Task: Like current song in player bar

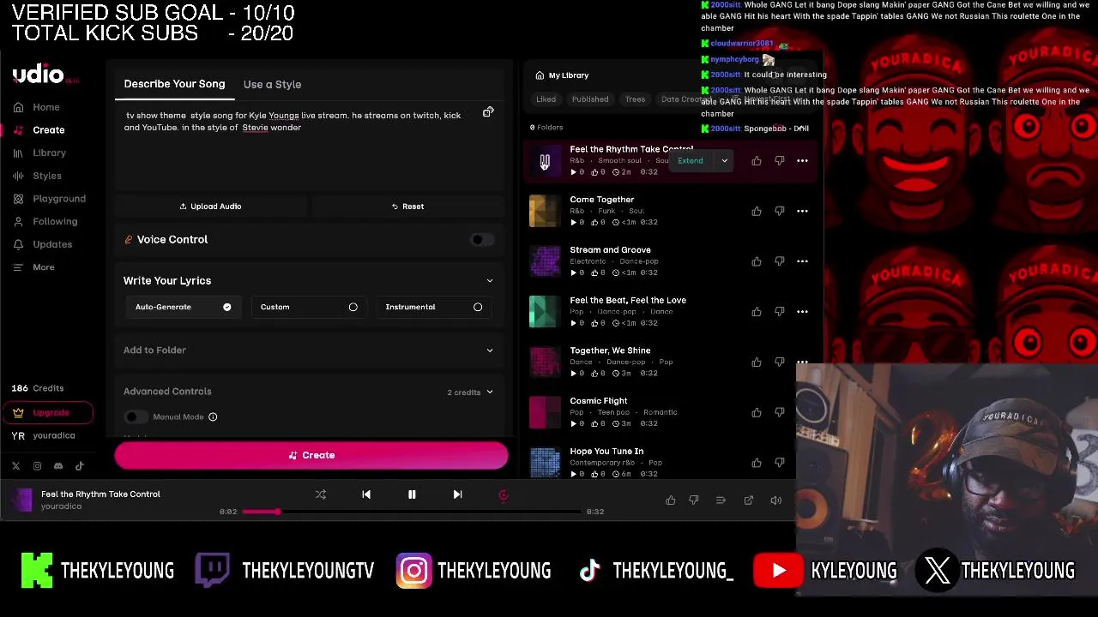Action: tap(671, 500)
